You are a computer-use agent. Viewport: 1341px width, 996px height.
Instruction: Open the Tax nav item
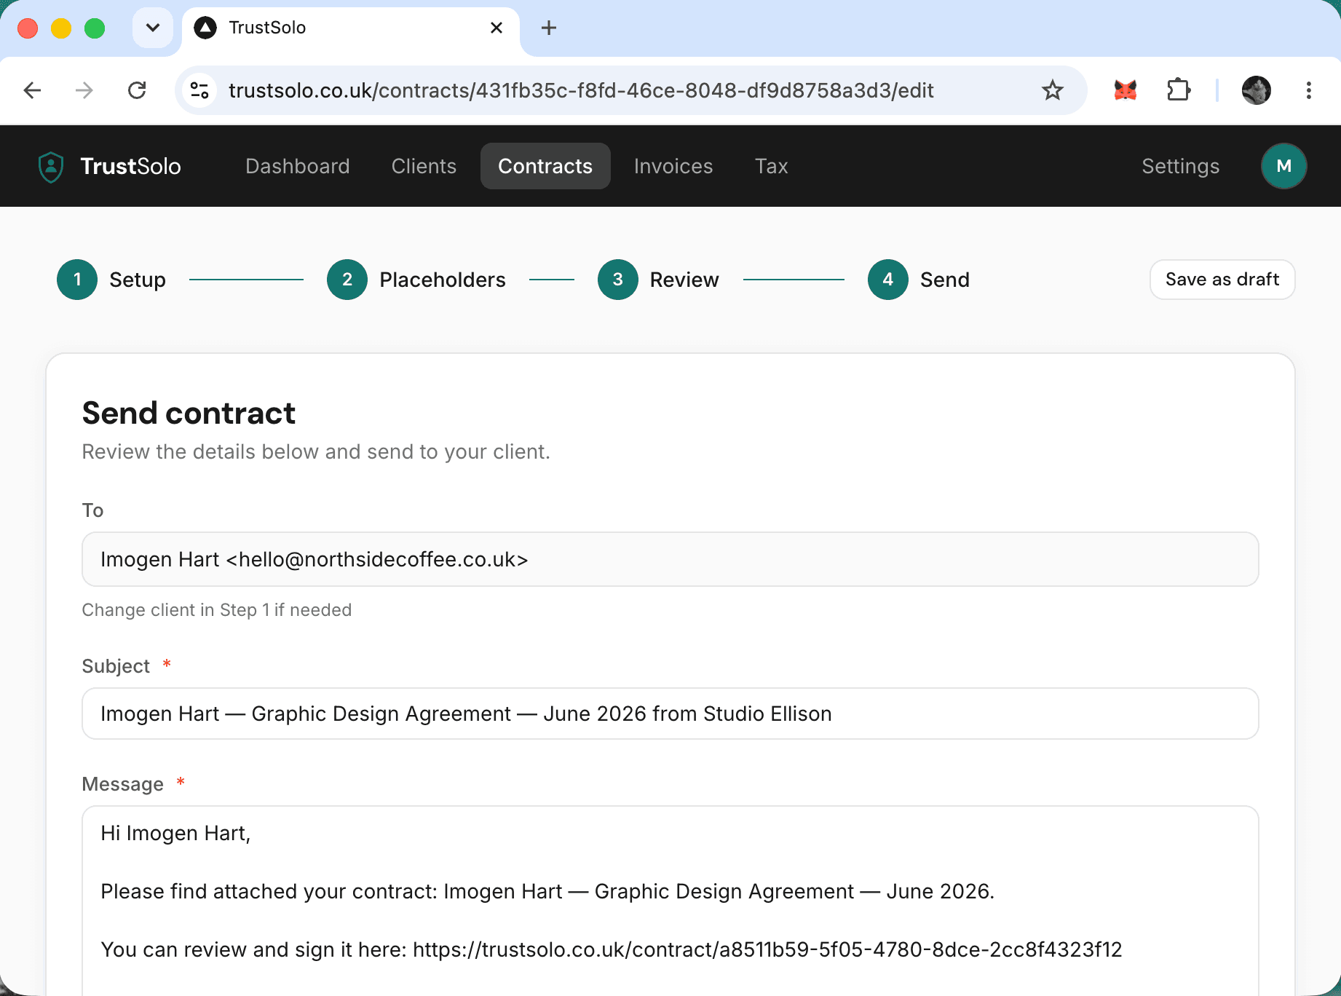[x=772, y=166]
